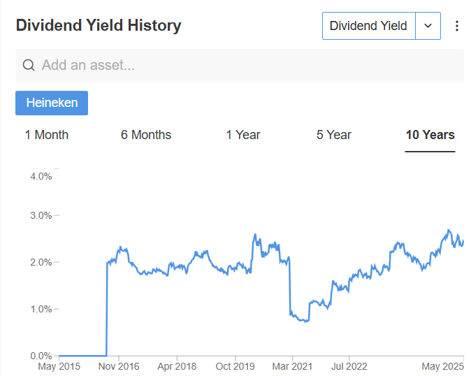Toggle the Heineken asset chip
The height and width of the screenshot is (376, 471).
click(x=52, y=103)
